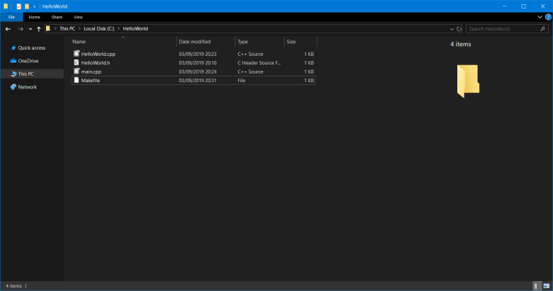The height and width of the screenshot is (291, 553).
Task: Click This PC in the breadcrumb
Action: [x=67, y=29]
